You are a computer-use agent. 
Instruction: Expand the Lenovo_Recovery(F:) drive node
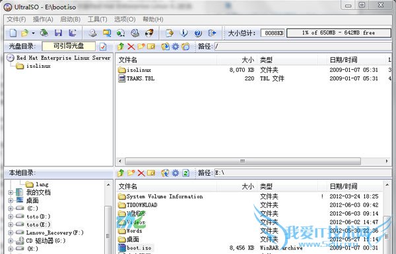pos(11,232)
